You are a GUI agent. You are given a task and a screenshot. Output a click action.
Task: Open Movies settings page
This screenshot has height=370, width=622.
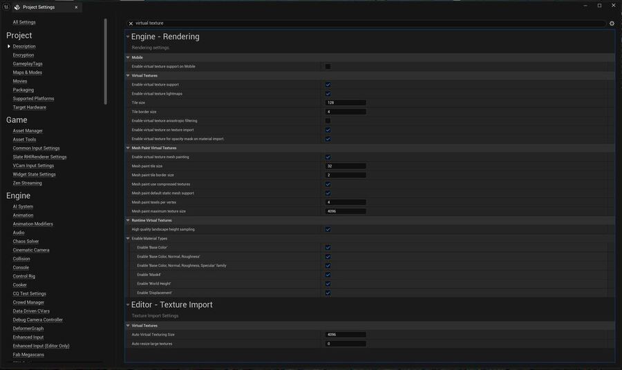tap(20, 81)
